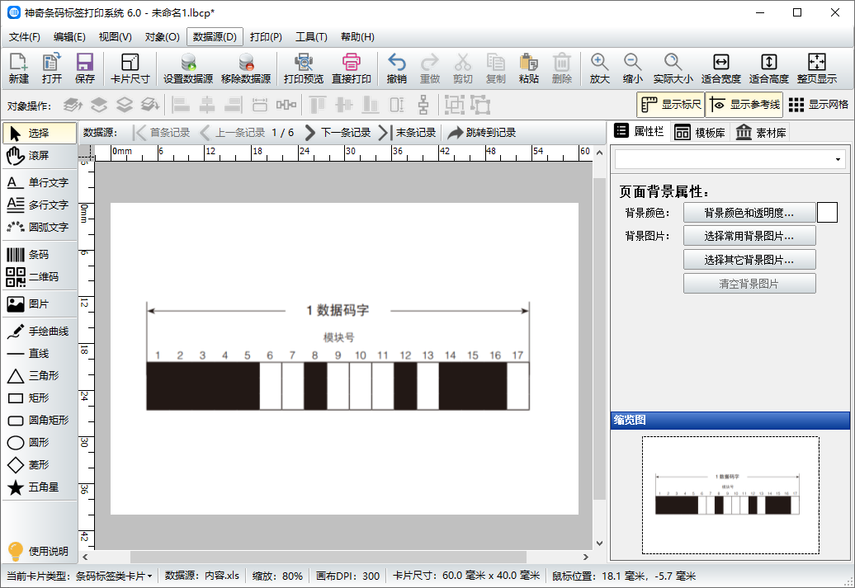Select the 二维码 QR code tool
Viewport: 855px width, 588px height.
(x=40, y=277)
